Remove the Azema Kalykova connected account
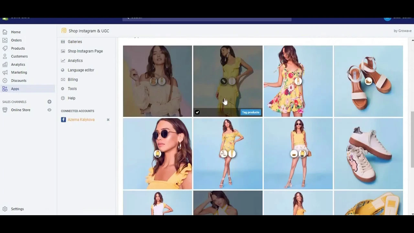Screen dimensions: 414x233 (x=108, y=120)
